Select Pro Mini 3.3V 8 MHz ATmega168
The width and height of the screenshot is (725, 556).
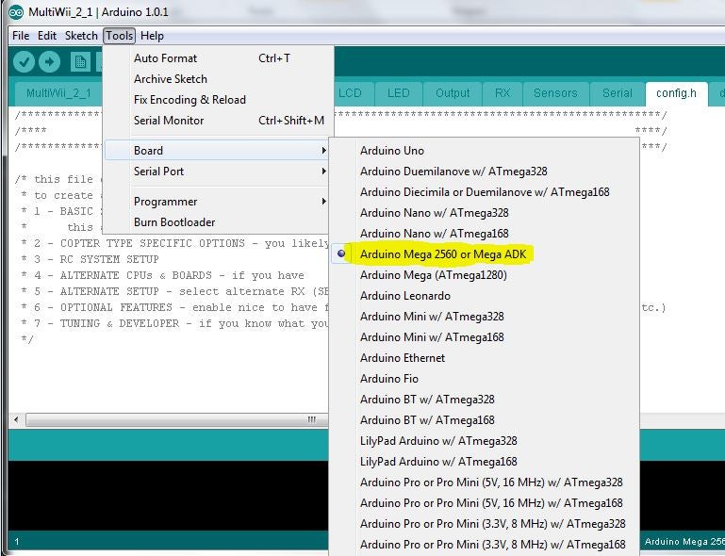tap(485, 545)
